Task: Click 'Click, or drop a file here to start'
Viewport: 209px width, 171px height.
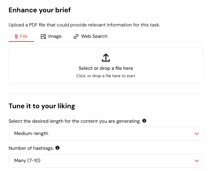Action: click(x=106, y=76)
